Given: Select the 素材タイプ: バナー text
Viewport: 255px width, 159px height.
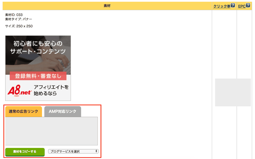Looking at the screenshot, I should click(18, 19).
